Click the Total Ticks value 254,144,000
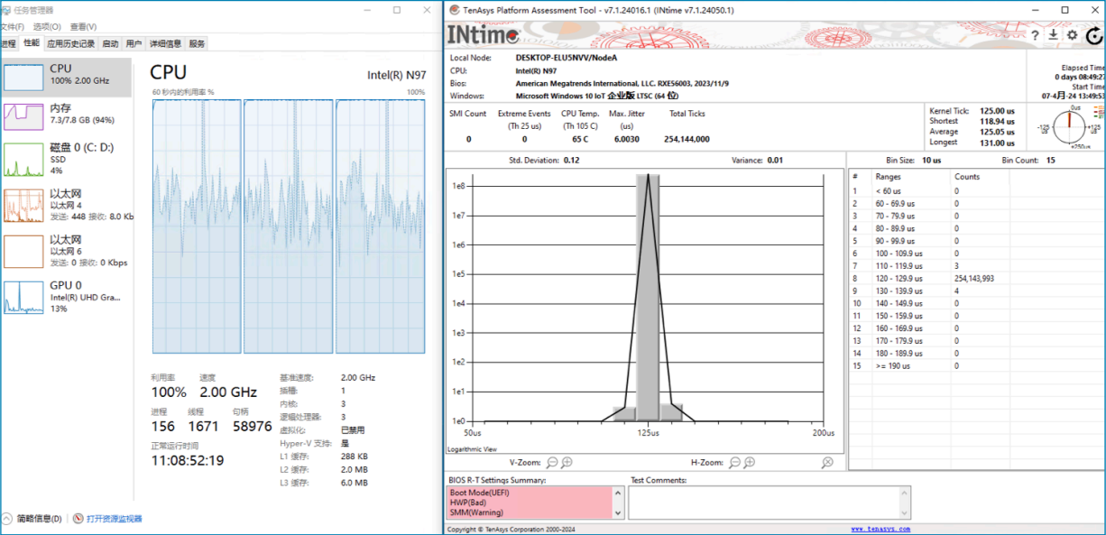1106x535 pixels. click(x=687, y=140)
